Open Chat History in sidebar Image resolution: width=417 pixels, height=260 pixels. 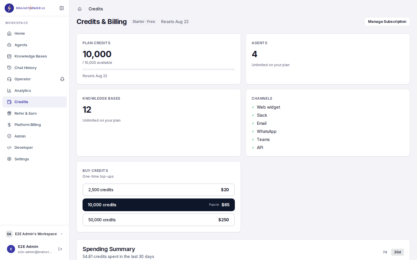tap(35, 68)
